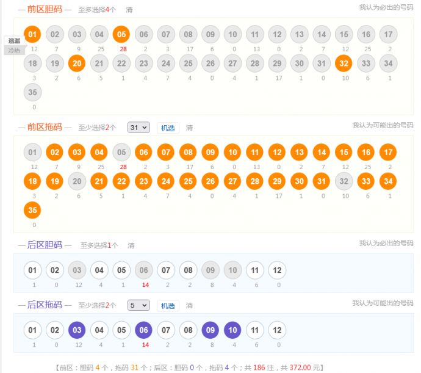421x373 pixels.
Task: Select ball 10 in 前区胆码
Action: click(232, 34)
